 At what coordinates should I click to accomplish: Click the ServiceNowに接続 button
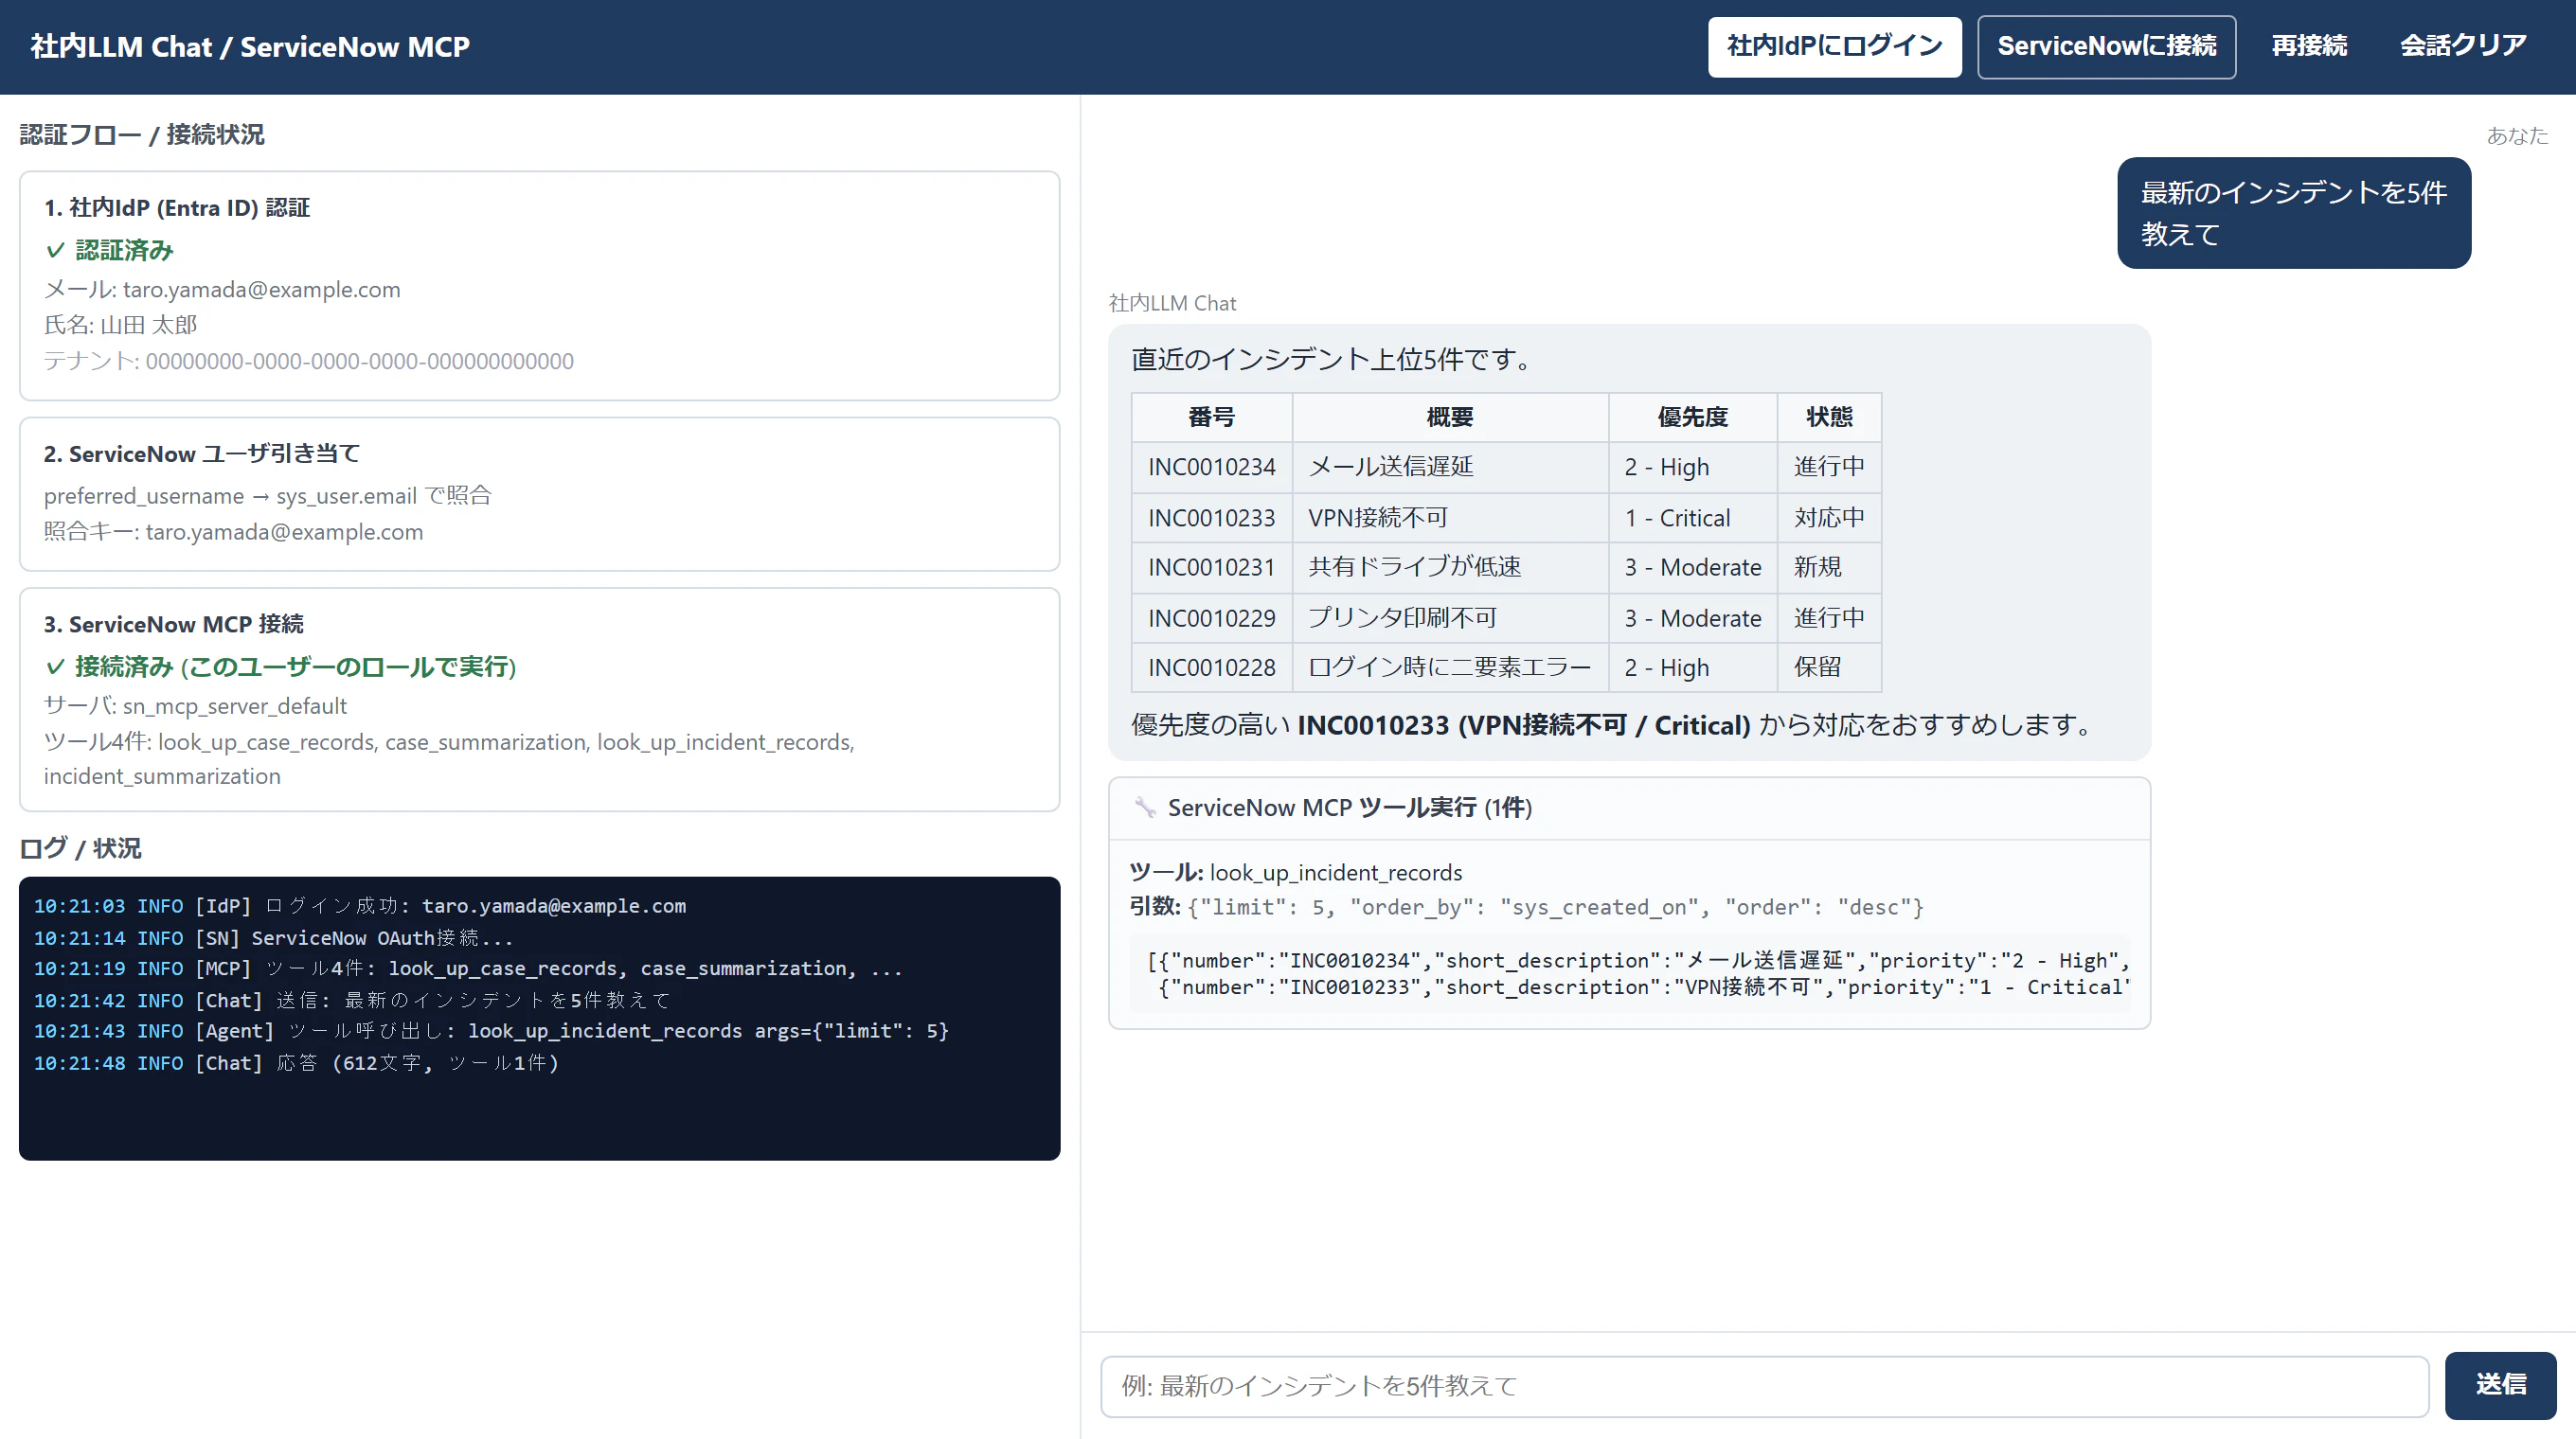2106,46
